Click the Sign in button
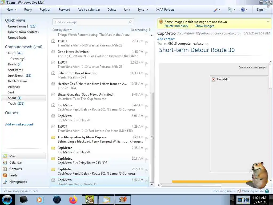Screen dimensions: 273x205 pyautogui.click(x=261, y=10)
